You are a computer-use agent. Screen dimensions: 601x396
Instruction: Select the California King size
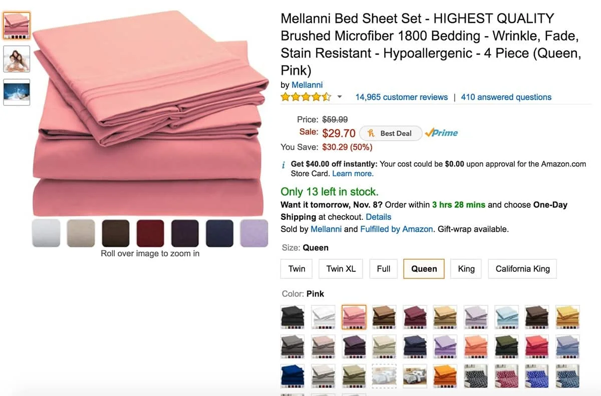pos(522,269)
